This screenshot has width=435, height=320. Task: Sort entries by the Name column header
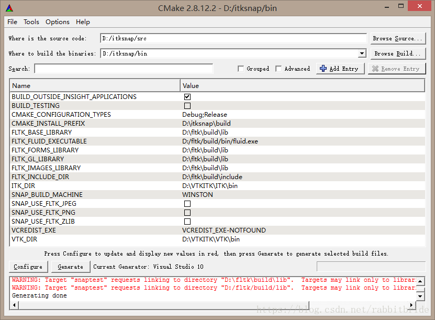click(95, 85)
